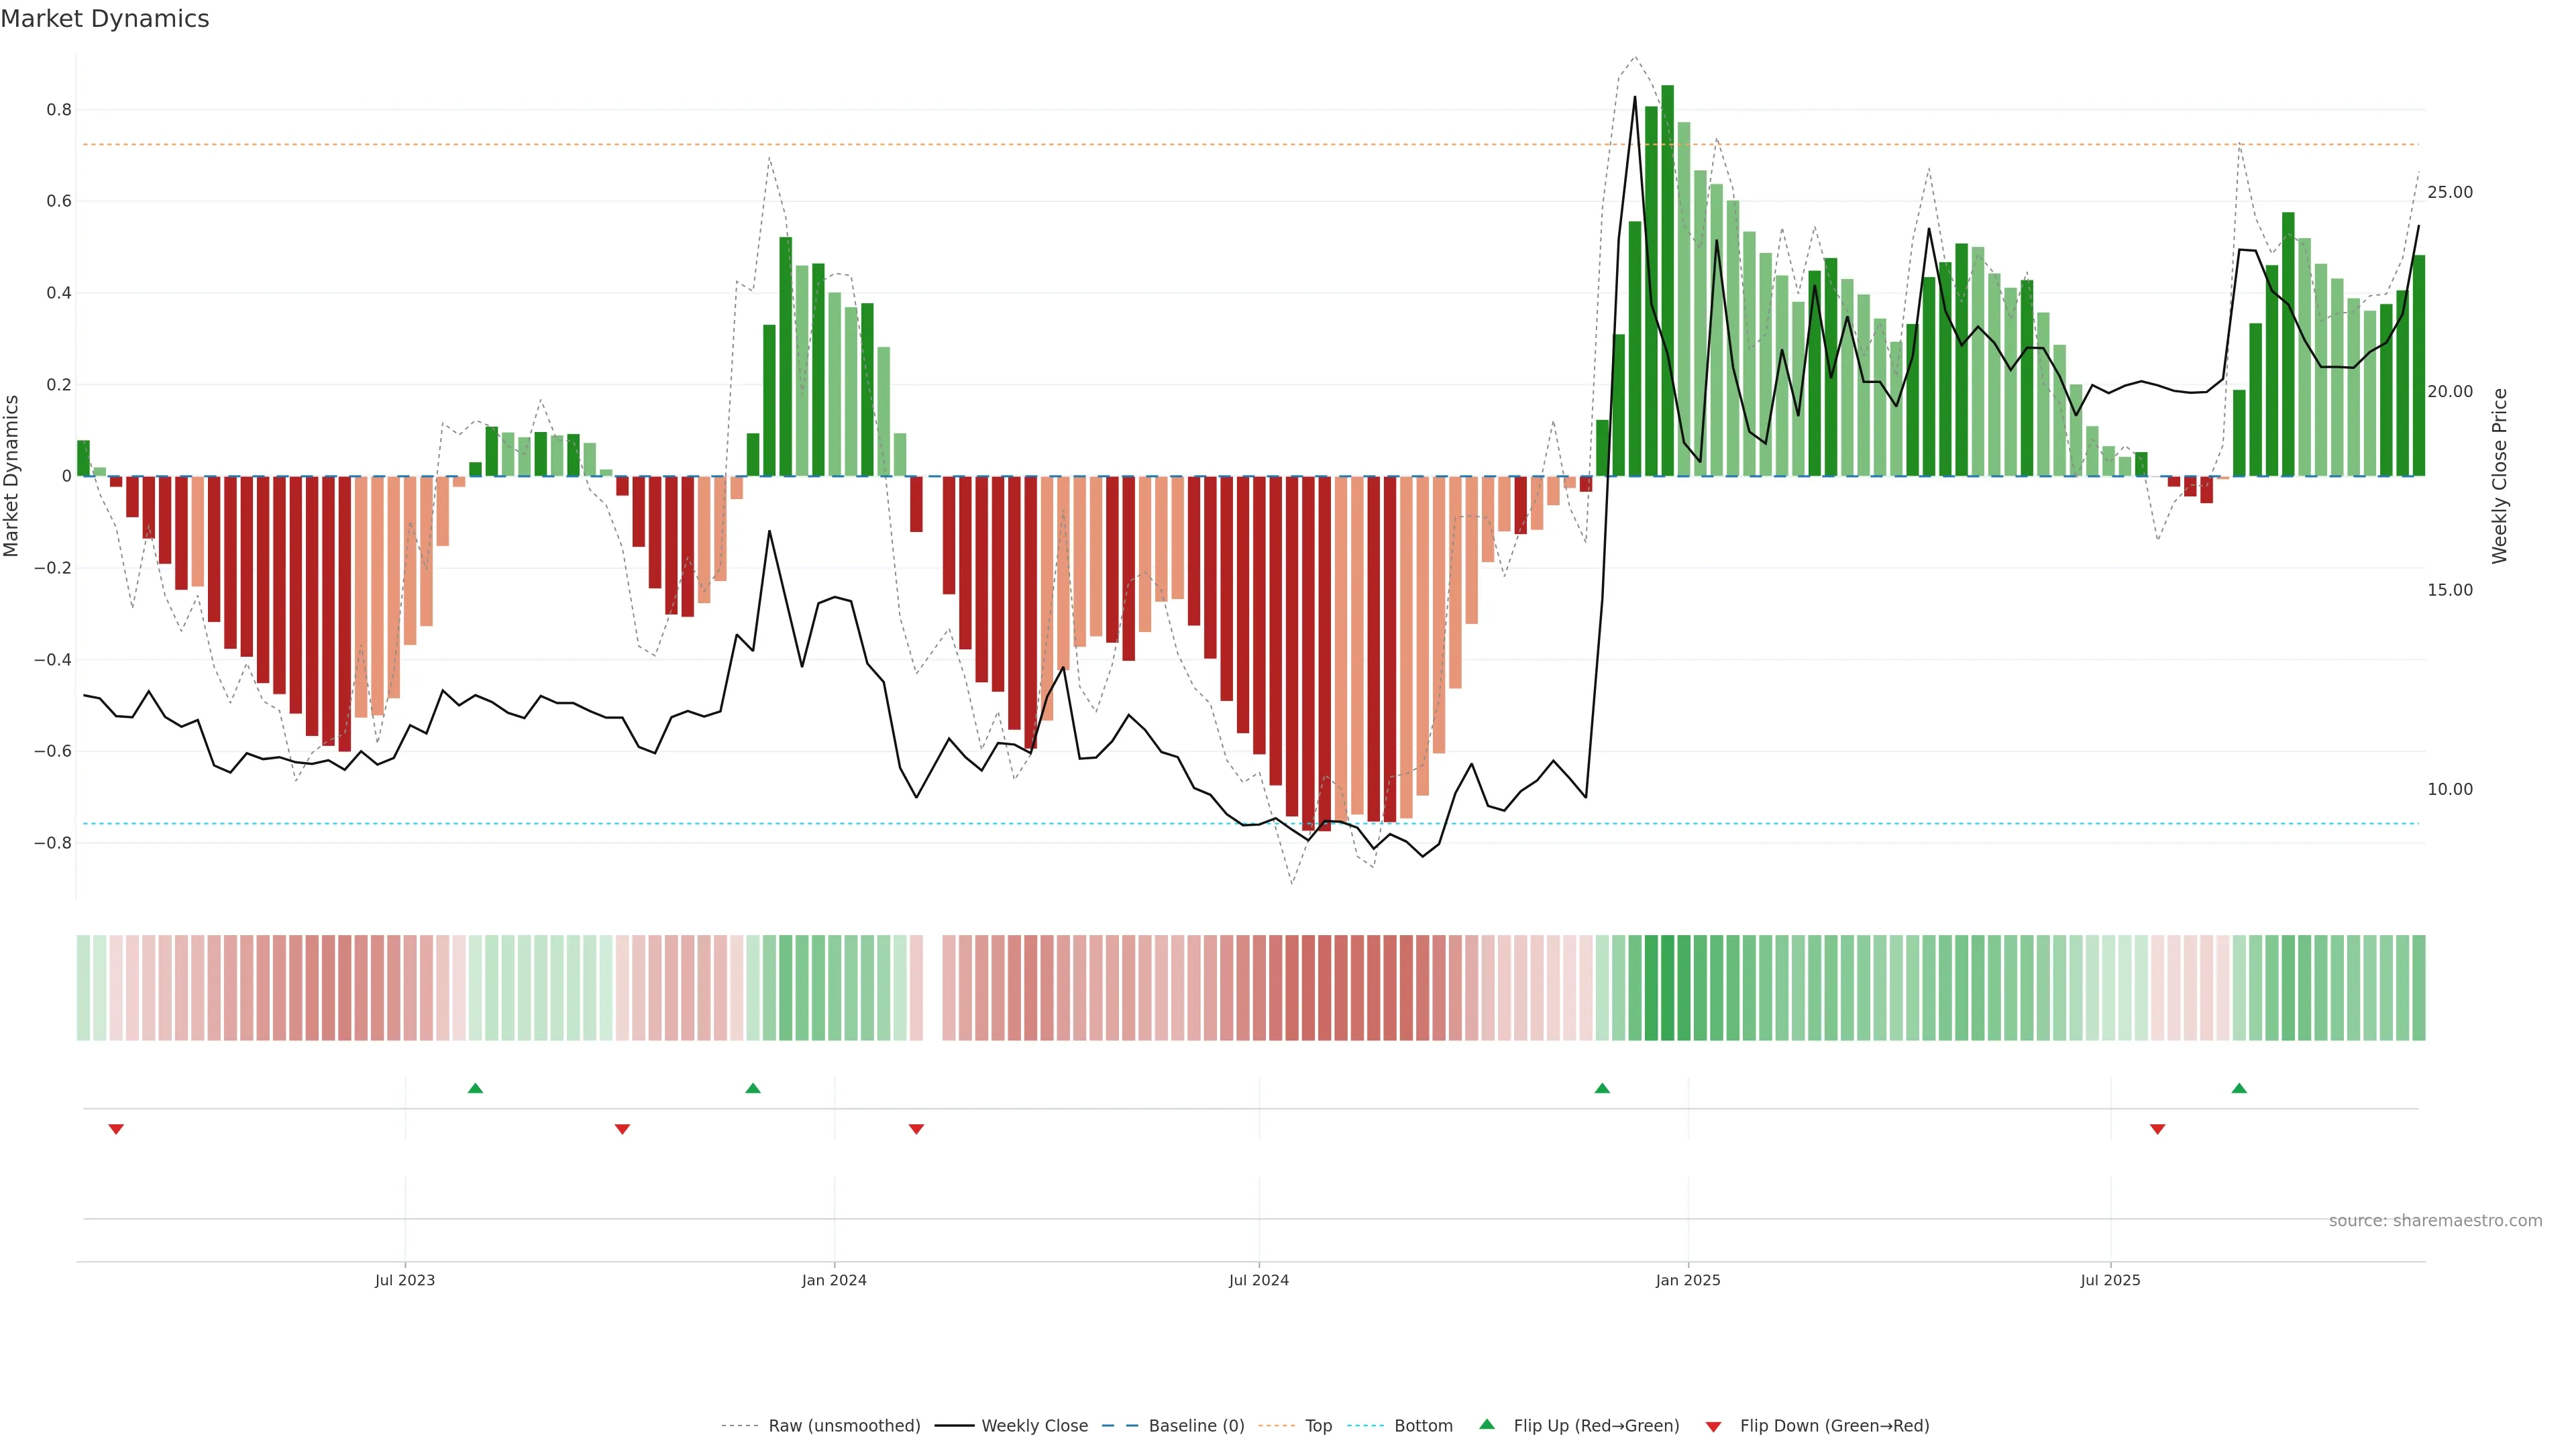
Task: Click the Weekly Close Price axis title
Action: coord(2500,476)
